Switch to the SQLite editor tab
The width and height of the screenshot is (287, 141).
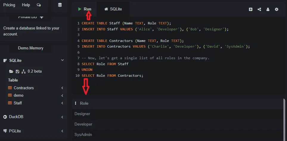[x=113, y=9]
